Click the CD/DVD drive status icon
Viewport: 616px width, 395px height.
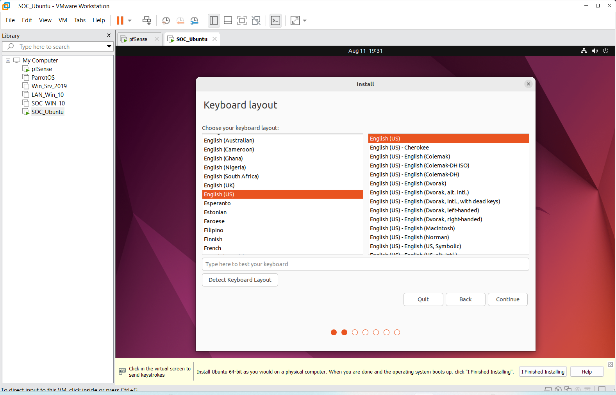point(558,390)
